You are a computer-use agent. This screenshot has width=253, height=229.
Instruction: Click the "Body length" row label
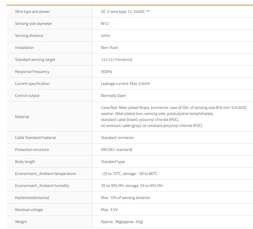click(25, 162)
